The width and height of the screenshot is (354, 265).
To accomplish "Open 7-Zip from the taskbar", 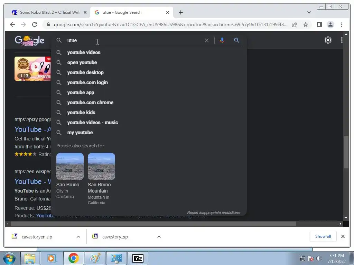I will [138, 258].
